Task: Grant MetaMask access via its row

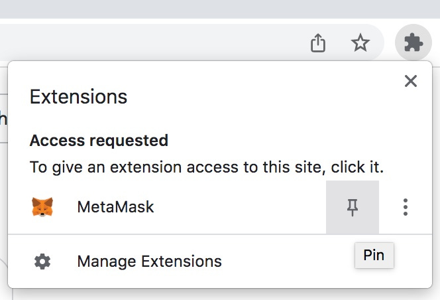Action: 167,207
